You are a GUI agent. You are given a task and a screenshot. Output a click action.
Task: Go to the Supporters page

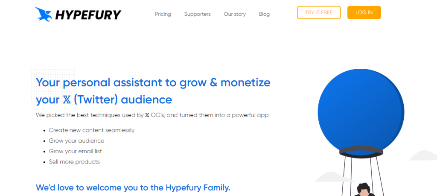point(197,14)
